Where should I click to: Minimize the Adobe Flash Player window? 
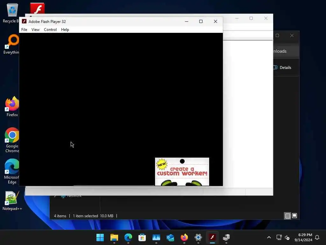coord(187,21)
